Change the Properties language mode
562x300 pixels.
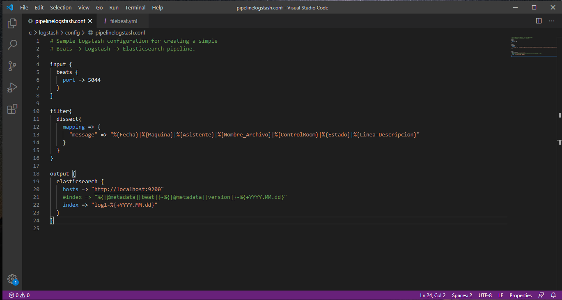click(x=521, y=295)
